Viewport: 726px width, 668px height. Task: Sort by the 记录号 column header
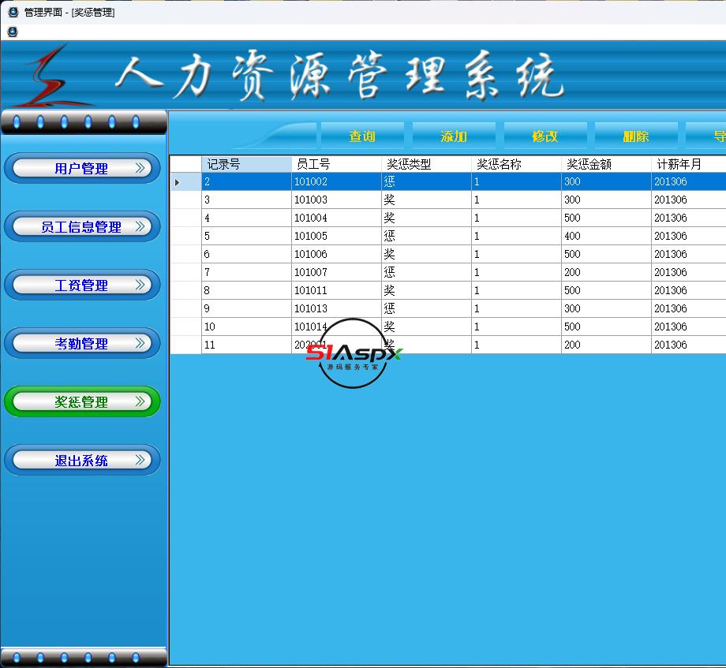click(246, 164)
